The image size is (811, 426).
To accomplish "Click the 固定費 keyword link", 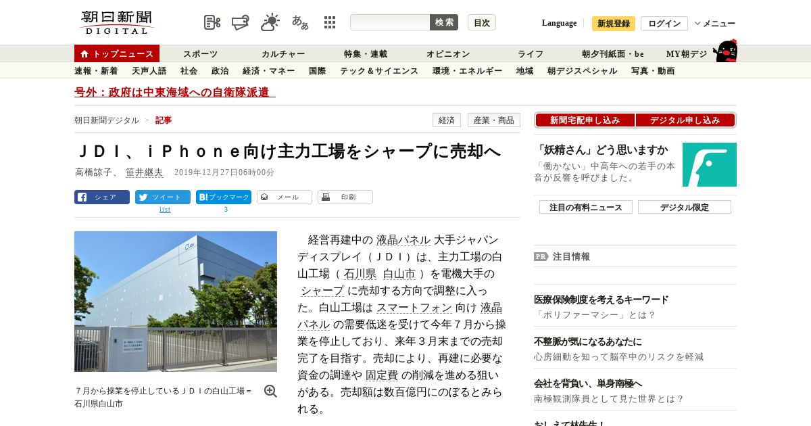I will tap(382, 375).
